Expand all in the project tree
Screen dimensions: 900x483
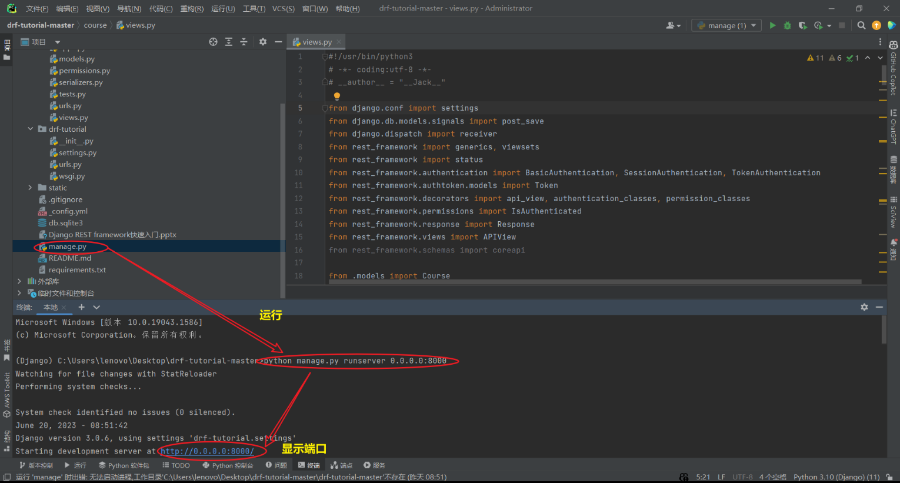(x=229, y=42)
